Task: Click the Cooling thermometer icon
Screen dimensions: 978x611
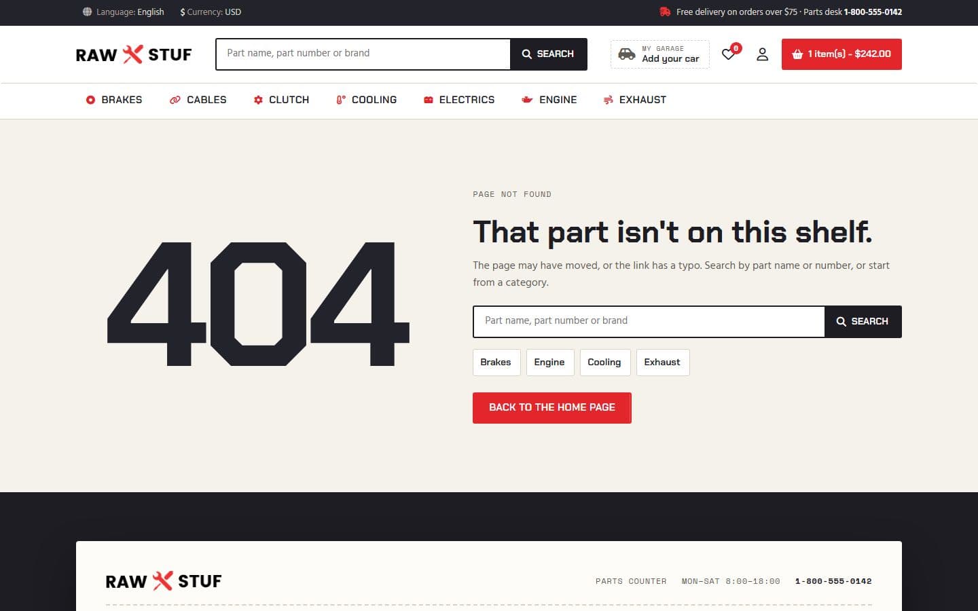Action: (x=341, y=100)
